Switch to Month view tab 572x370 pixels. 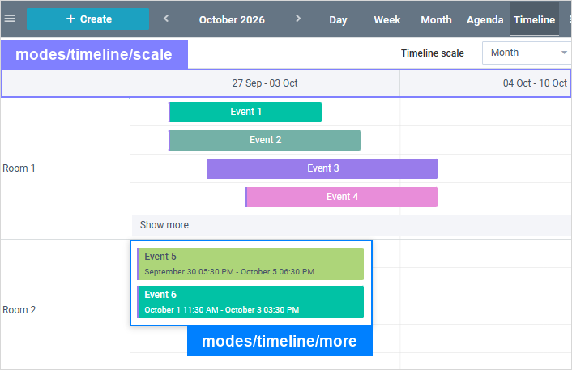click(x=436, y=19)
